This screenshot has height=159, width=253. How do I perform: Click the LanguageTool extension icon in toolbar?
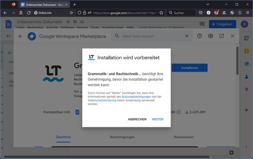(x=224, y=13)
